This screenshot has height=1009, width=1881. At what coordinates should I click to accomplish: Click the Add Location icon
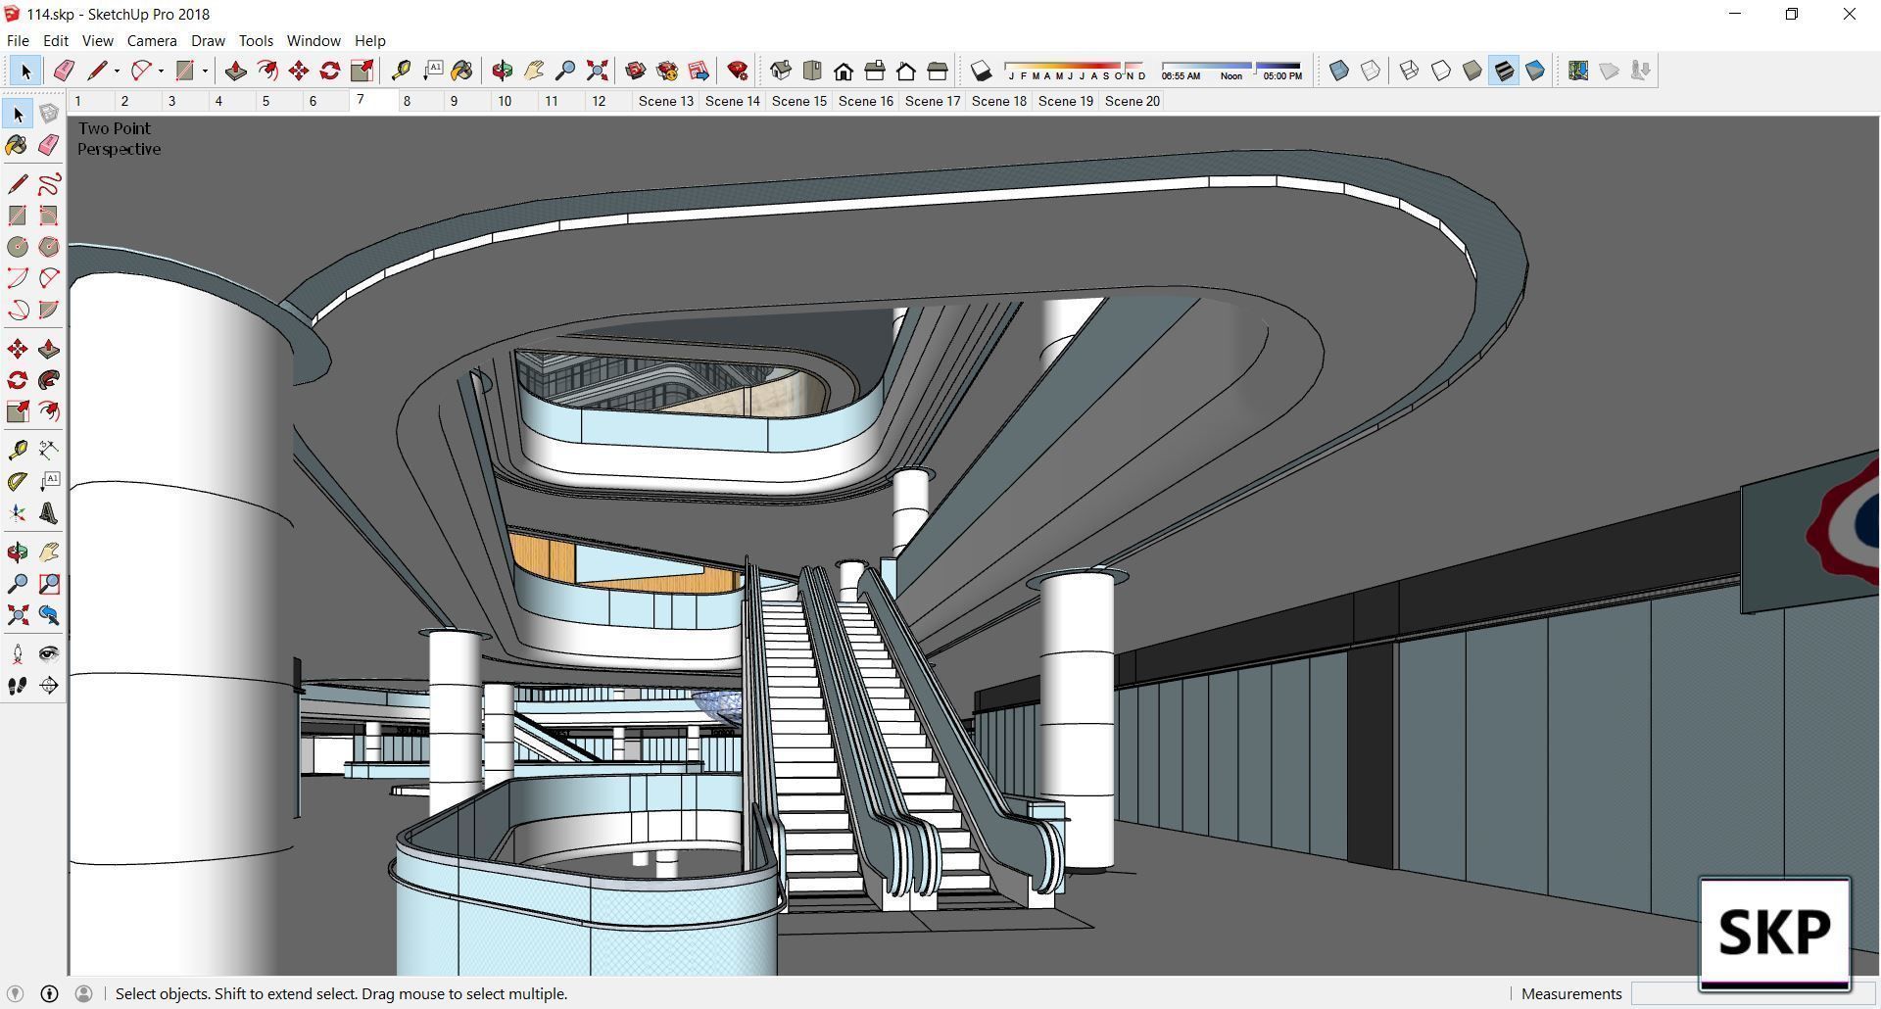tap(1577, 71)
